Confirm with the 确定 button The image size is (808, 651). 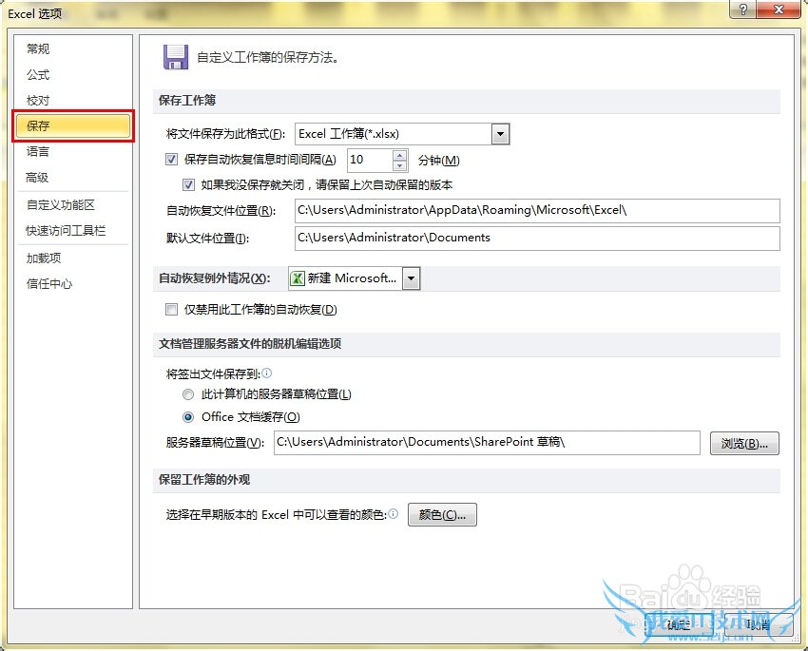pos(679,624)
